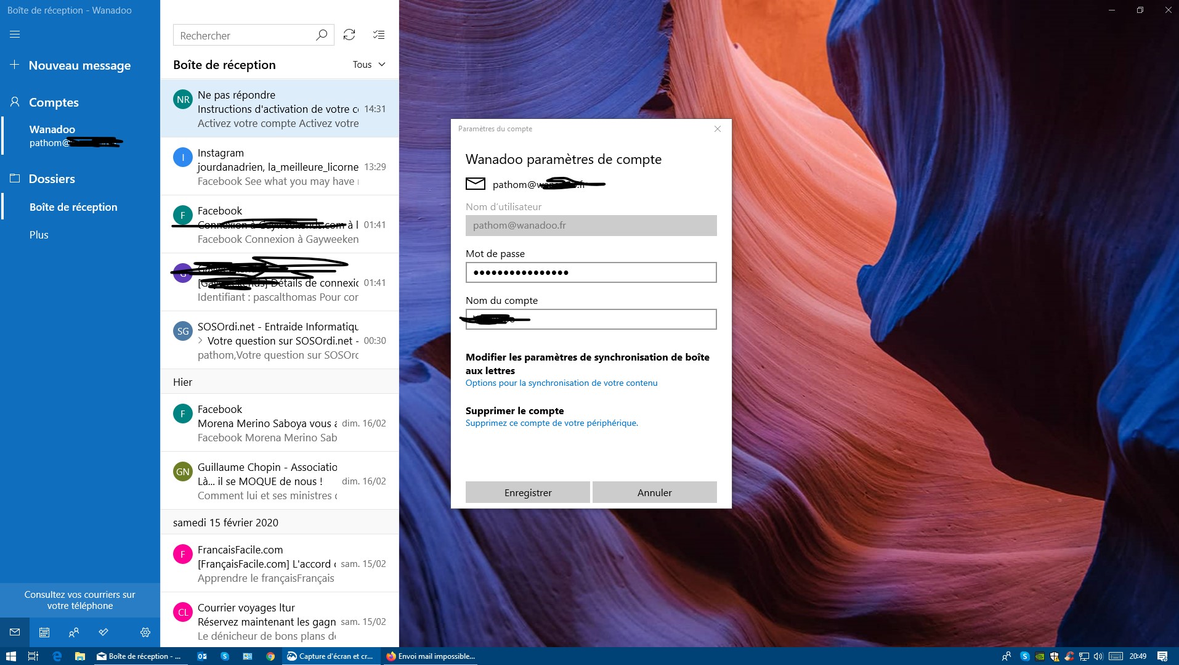Click Consultez vos courriers sur votre téléphone

pos(80,600)
